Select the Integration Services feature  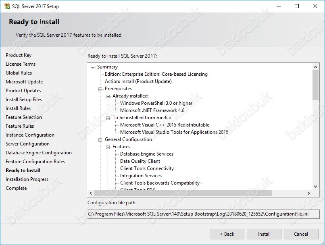141,176
